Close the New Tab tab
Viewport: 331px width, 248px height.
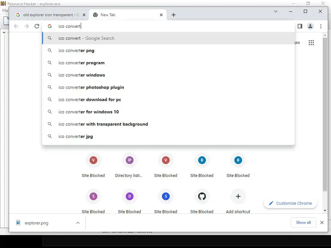point(161,15)
